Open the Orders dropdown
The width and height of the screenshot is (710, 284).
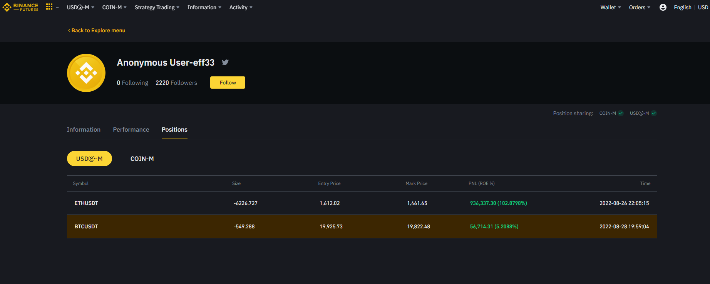640,7
